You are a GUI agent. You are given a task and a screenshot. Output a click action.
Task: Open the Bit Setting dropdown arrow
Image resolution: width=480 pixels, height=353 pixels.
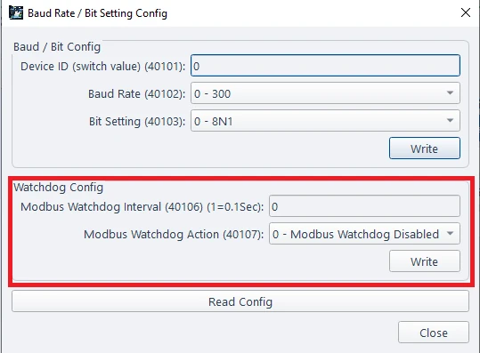click(x=450, y=120)
